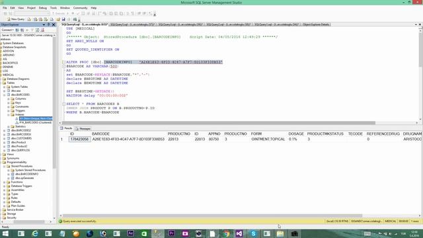Open the available databases combo box
Image resolution: width=423 pixels, height=238 pixels.
click(x=32, y=13)
